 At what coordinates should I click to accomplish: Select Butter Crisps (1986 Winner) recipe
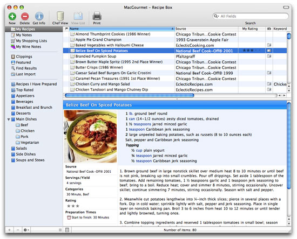coord(175,67)
